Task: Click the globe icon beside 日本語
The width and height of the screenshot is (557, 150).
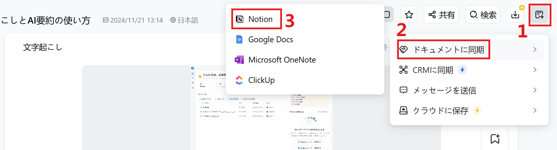Action: tap(173, 20)
